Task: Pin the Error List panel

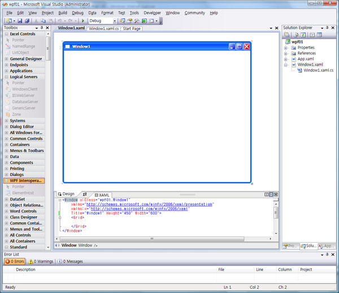Action: coord(327,255)
